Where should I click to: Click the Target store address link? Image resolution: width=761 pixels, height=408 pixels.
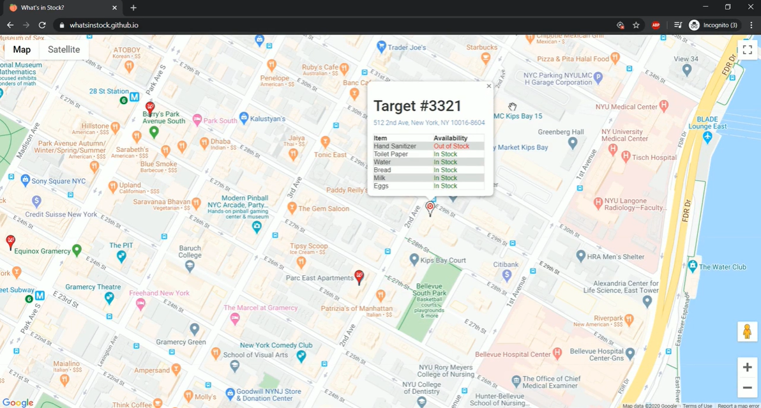[x=428, y=123]
